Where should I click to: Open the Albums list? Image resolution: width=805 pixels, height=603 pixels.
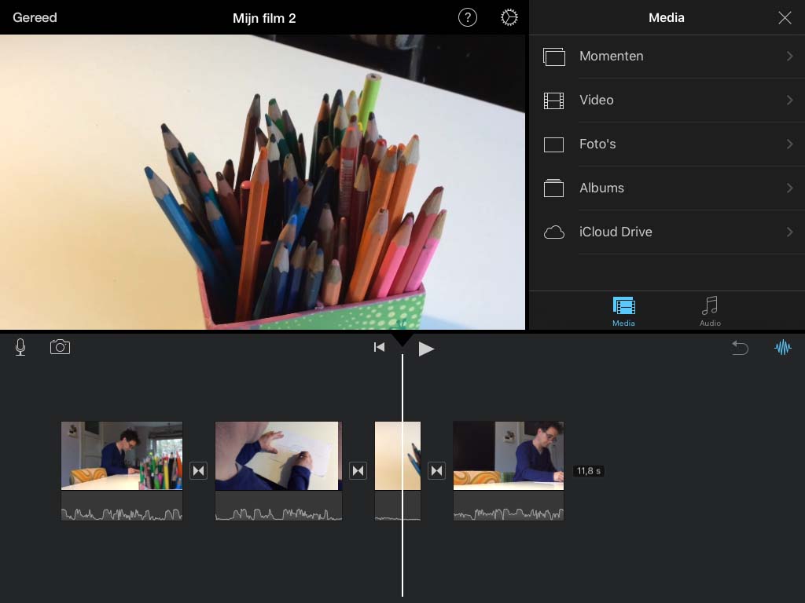667,188
